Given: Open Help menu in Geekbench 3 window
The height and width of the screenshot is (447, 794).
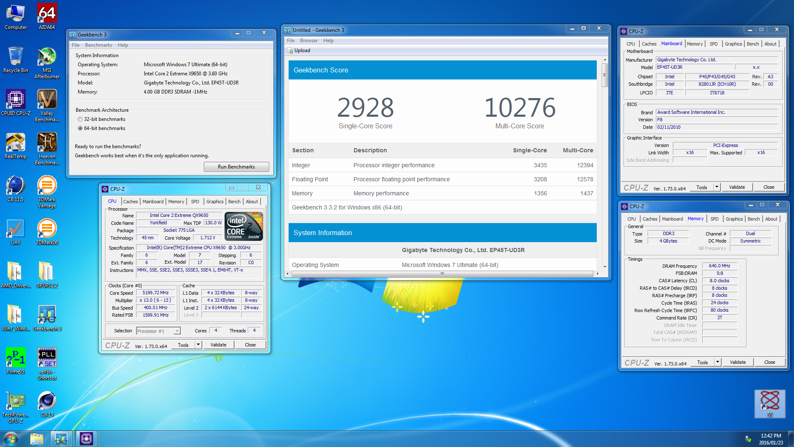Looking at the screenshot, I should tap(123, 45).
